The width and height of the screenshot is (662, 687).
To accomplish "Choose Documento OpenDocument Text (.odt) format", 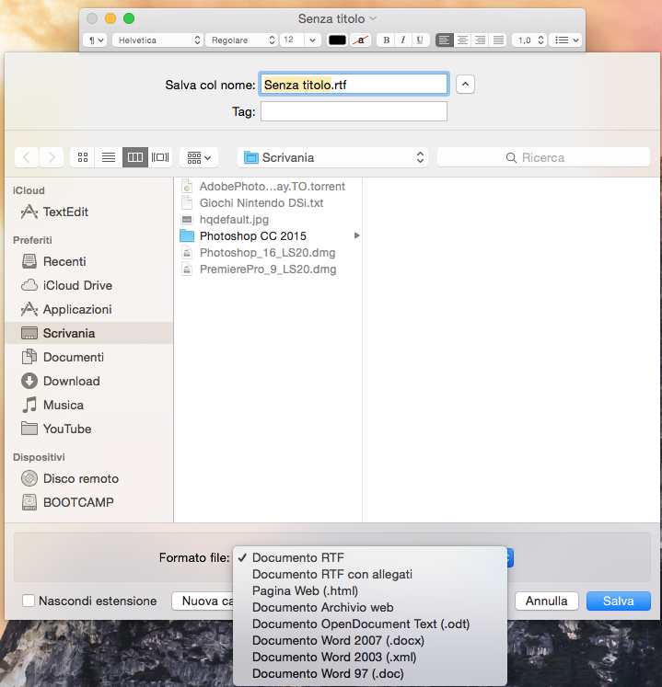I will pos(370,624).
